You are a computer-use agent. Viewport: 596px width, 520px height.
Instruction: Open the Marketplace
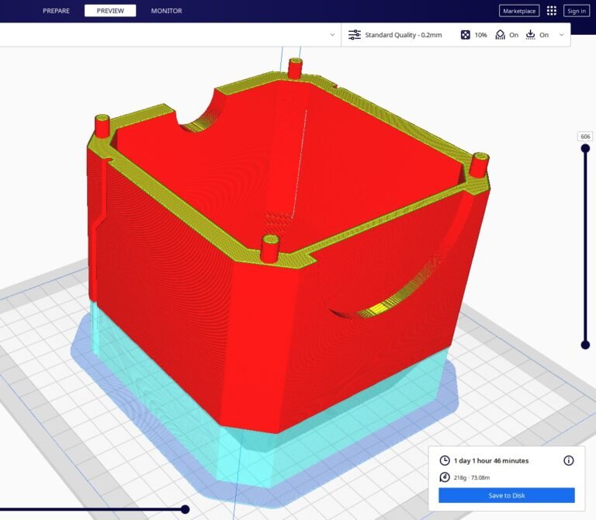tap(519, 11)
